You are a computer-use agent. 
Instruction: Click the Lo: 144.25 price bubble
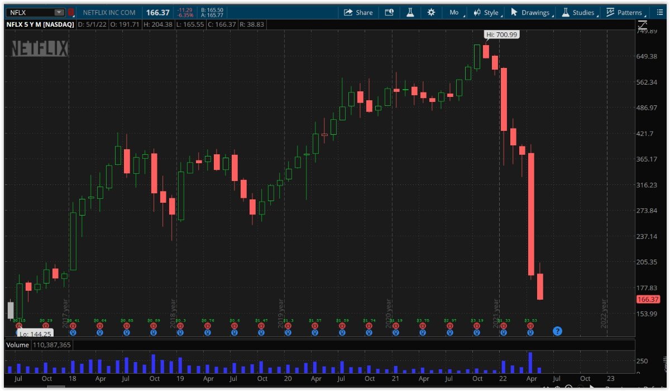(x=35, y=334)
